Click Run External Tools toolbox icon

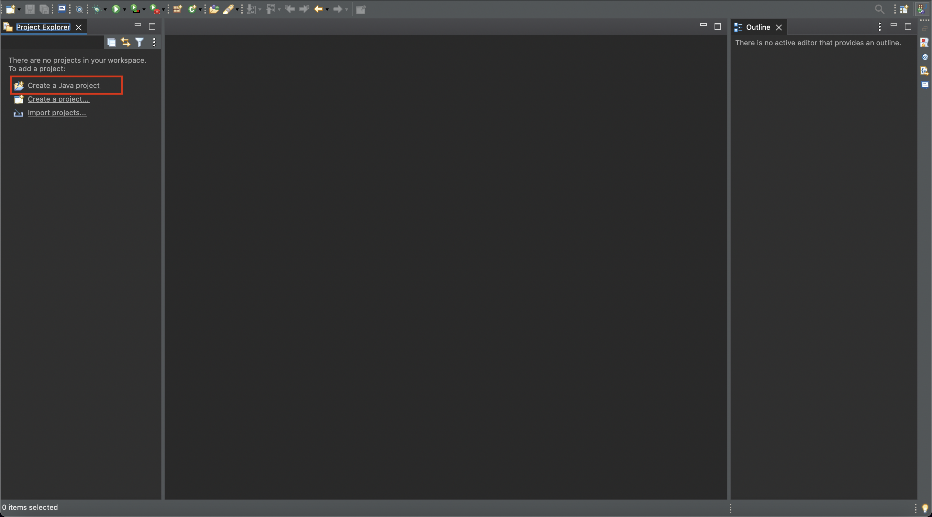[155, 9]
